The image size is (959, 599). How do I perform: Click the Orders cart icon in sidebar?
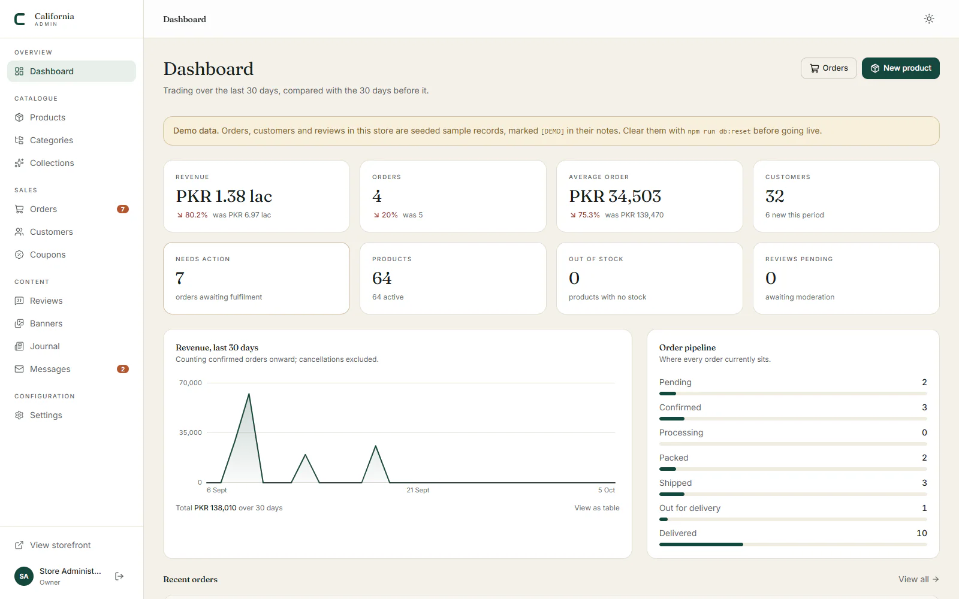(19, 209)
